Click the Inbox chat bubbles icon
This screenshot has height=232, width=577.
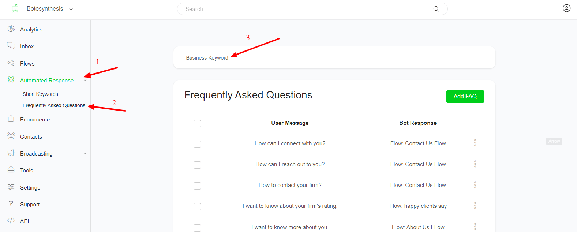pyautogui.click(x=11, y=45)
